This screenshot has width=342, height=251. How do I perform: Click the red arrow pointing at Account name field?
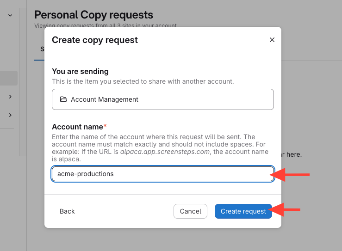coord(292,174)
